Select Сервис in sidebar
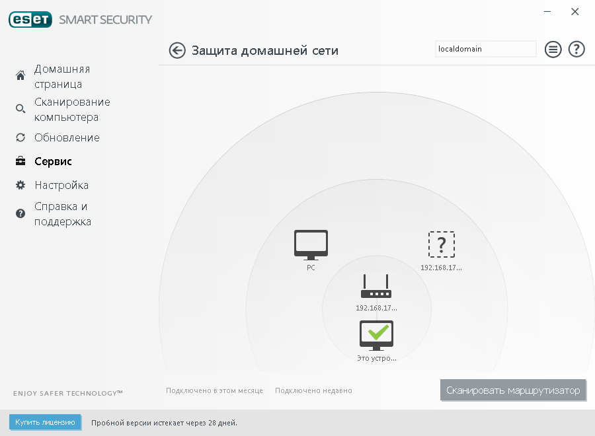 pos(53,161)
